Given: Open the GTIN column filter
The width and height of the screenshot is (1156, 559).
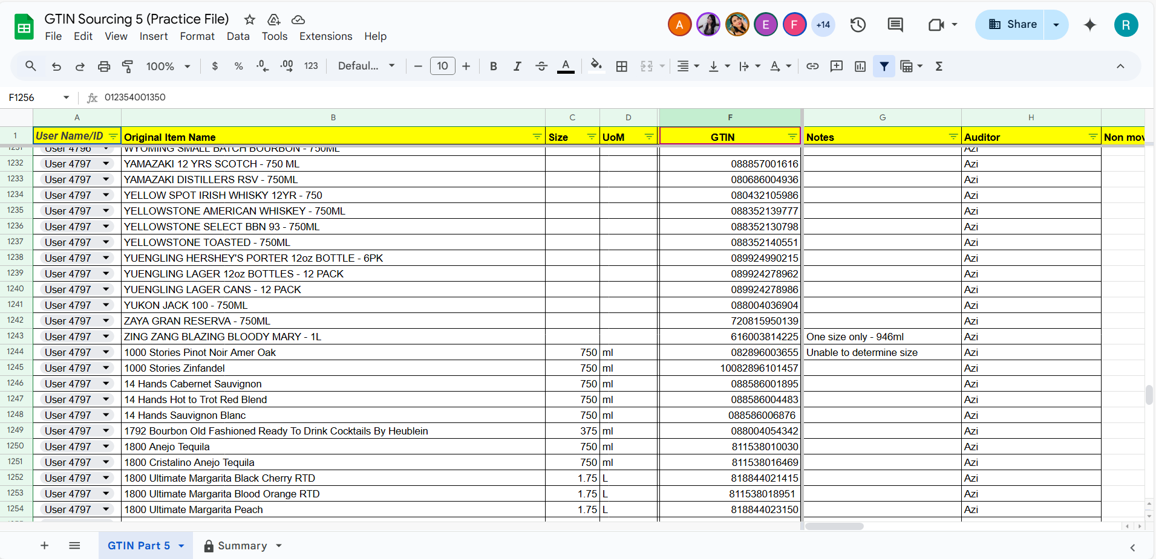Looking at the screenshot, I should [x=792, y=137].
